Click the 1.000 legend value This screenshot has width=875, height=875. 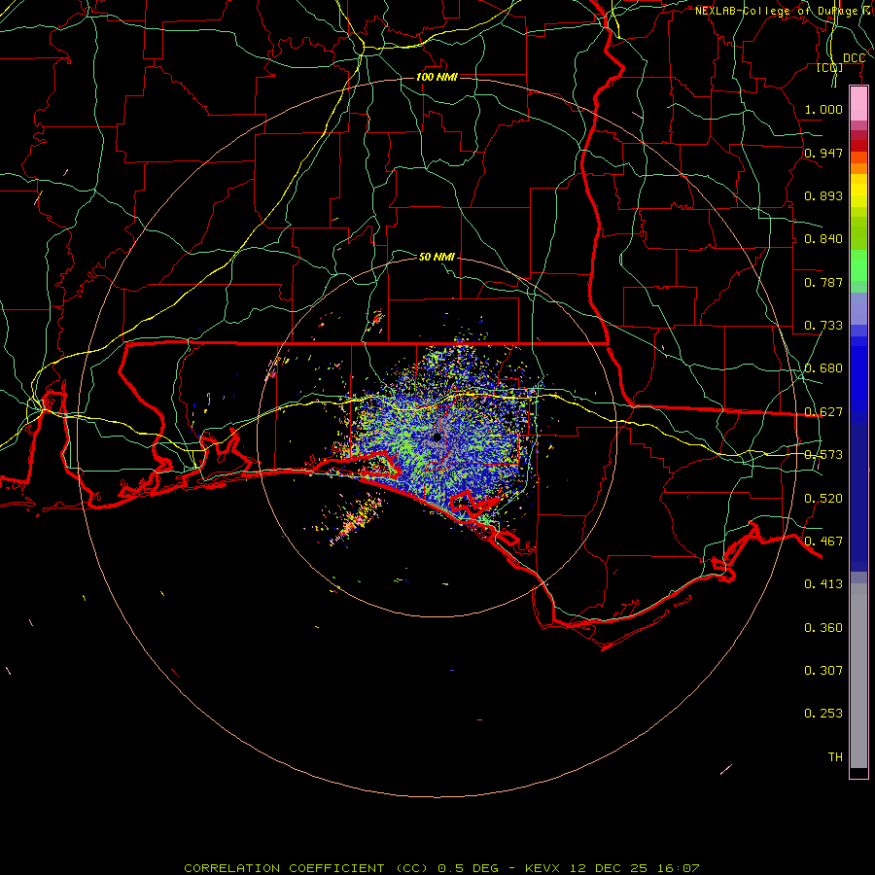point(823,109)
